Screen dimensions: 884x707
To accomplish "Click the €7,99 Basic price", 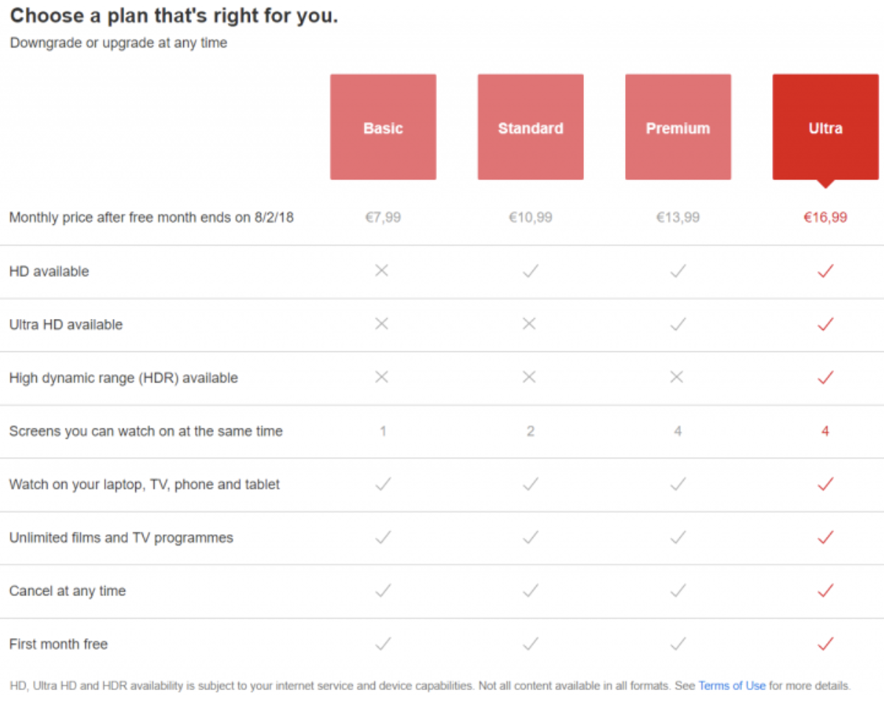I will point(383,218).
